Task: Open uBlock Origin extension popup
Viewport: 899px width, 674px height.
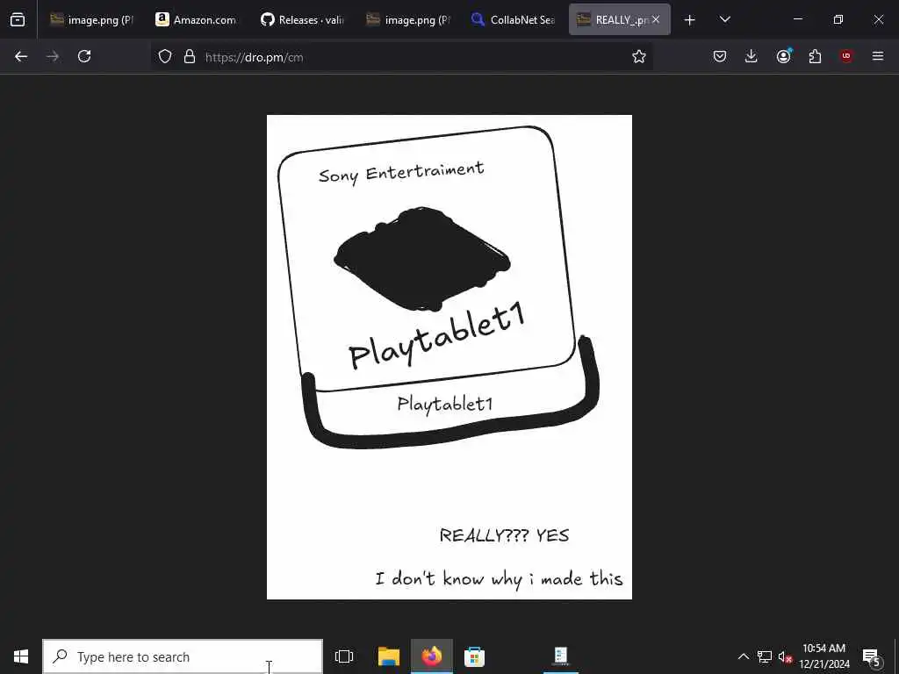Action: click(x=846, y=56)
